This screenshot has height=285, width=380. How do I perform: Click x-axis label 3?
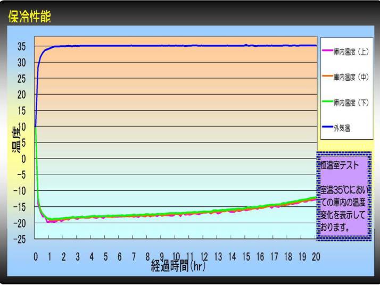[x=78, y=257]
